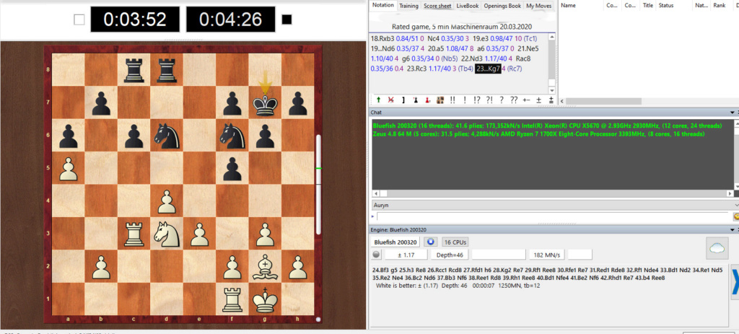
Task: Switch to the My Moves tab
Action: (x=538, y=6)
